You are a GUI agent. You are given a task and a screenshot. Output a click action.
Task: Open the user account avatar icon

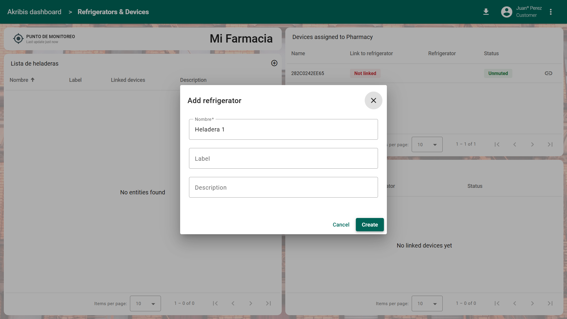pyautogui.click(x=506, y=12)
